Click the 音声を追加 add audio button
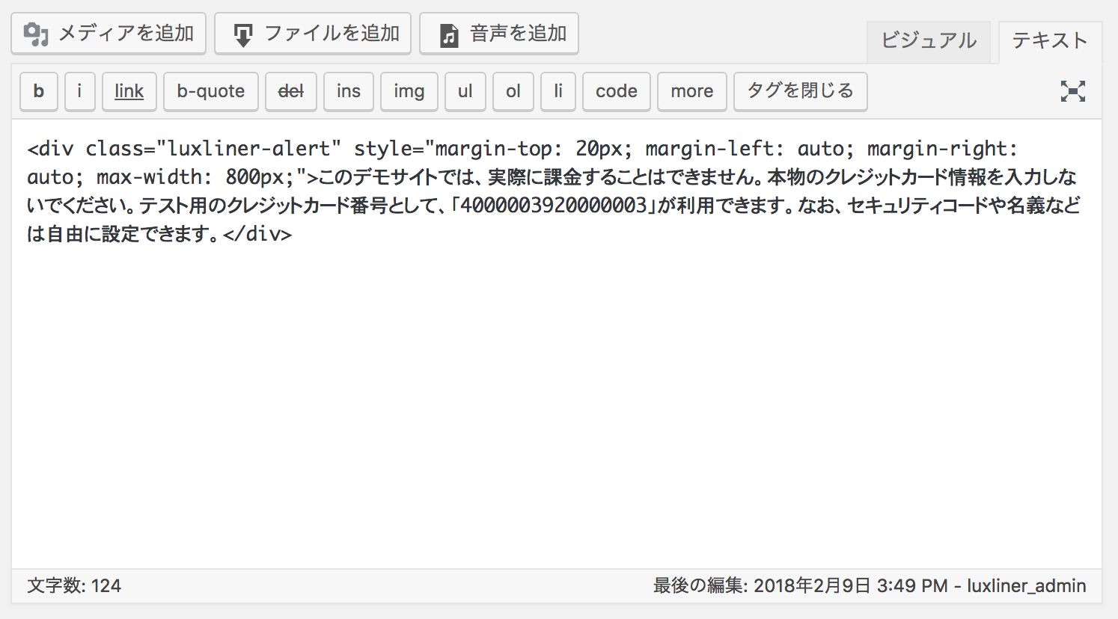This screenshot has width=1118, height=619. point(499,34)
